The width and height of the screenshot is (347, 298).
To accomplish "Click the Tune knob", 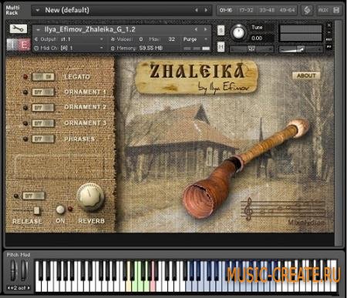I will [238, 32].
